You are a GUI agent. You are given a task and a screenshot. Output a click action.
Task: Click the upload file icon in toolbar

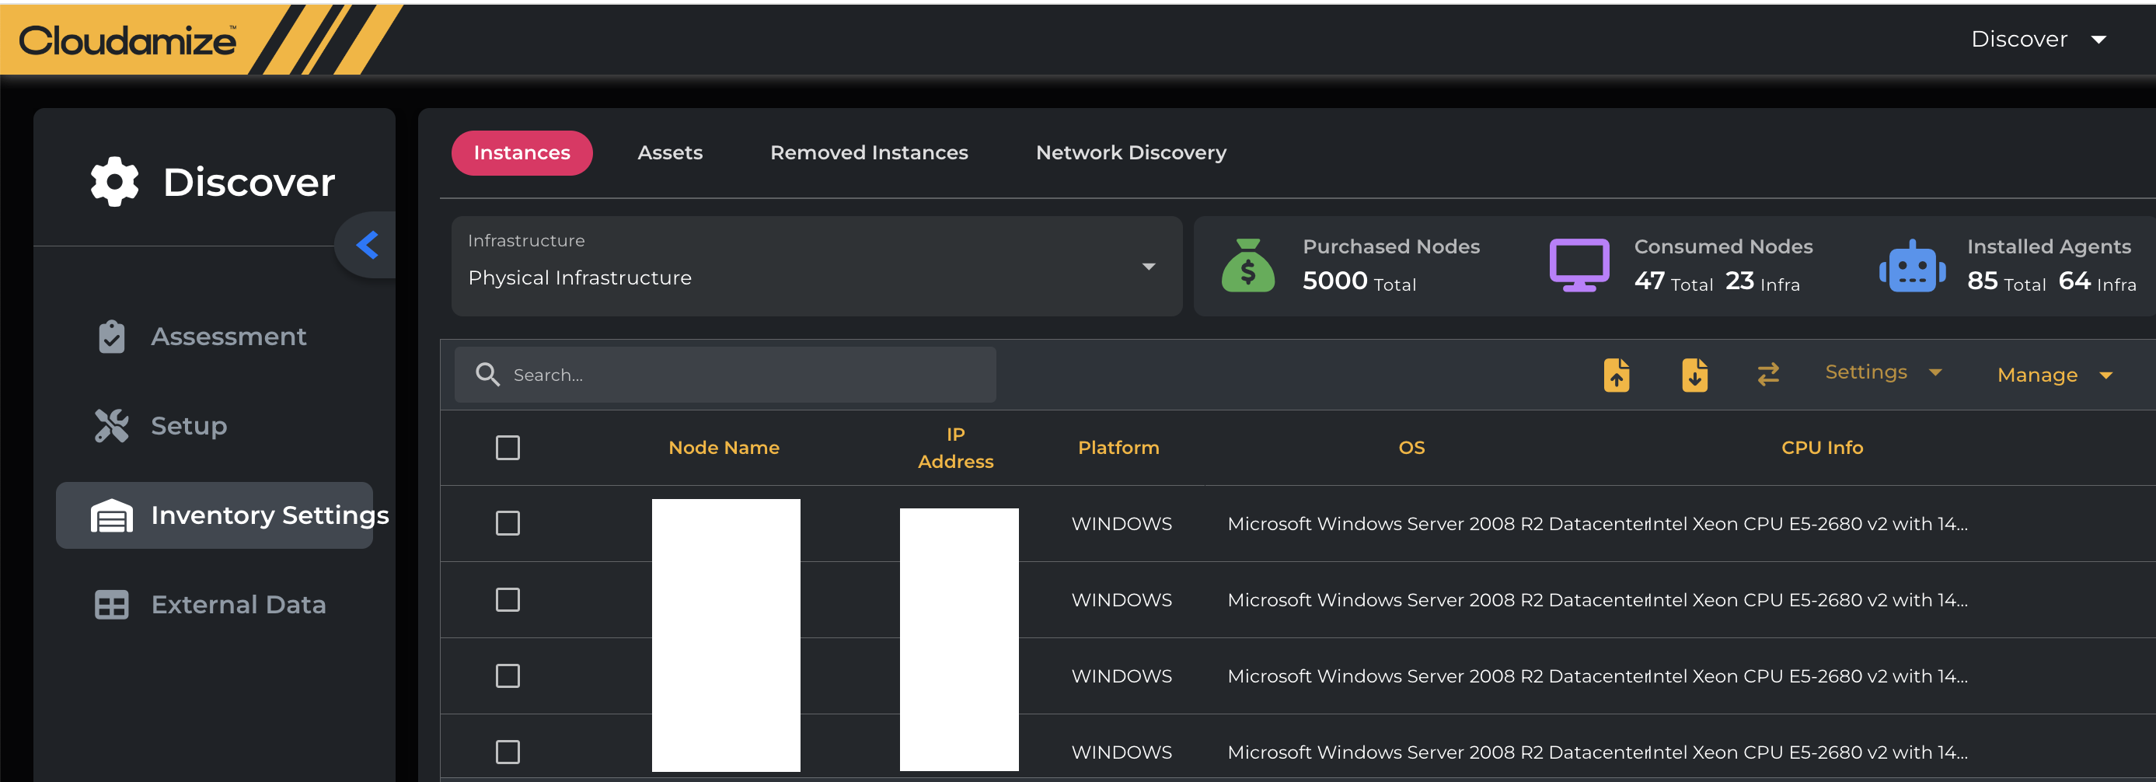(x=1616, y=374)
